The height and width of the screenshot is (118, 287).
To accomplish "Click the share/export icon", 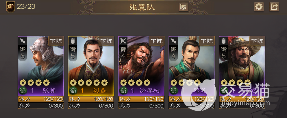I will pyautogui.click(x=274, y=7).
